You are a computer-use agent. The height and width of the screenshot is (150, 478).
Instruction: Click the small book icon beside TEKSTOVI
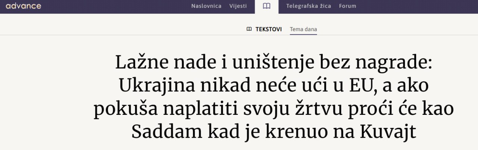coord(249,29)
